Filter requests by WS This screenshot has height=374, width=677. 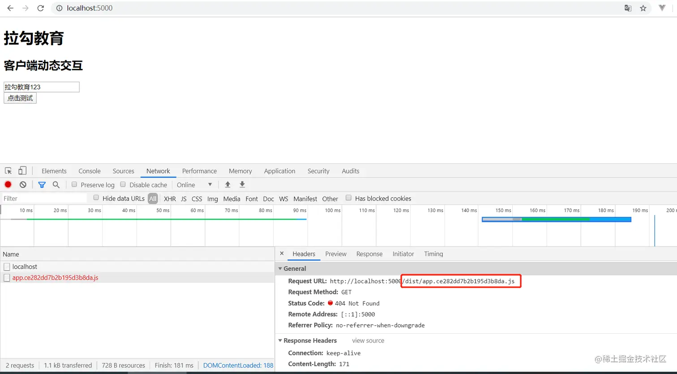[283, 199]
